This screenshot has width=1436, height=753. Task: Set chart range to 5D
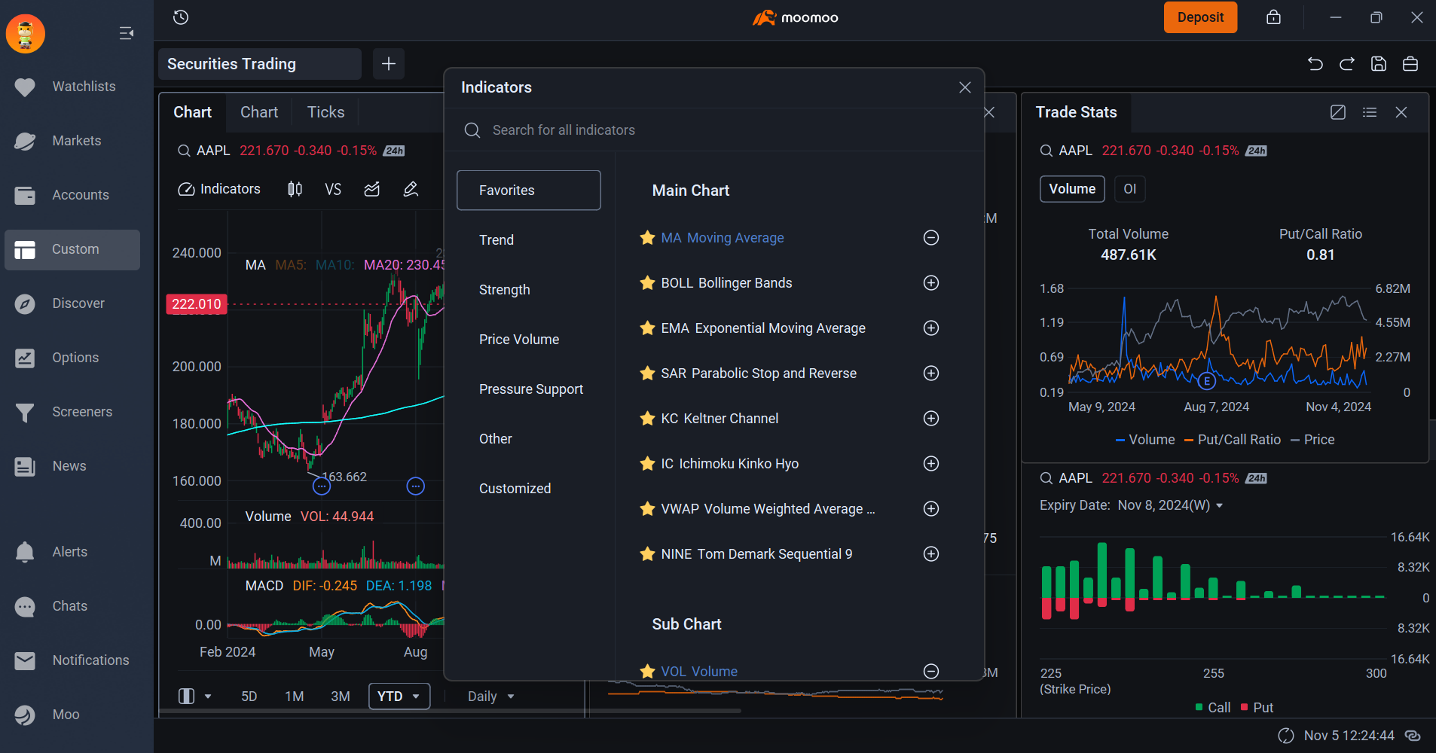249,697
